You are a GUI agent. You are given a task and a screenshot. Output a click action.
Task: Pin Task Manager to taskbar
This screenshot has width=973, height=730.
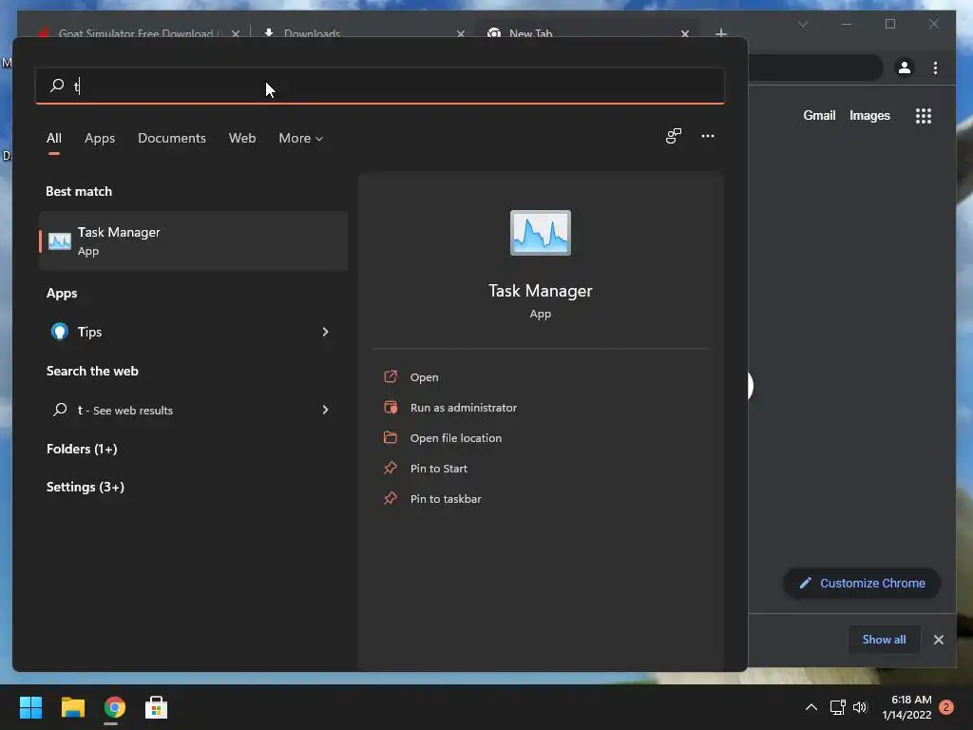[x=446, y=499]
